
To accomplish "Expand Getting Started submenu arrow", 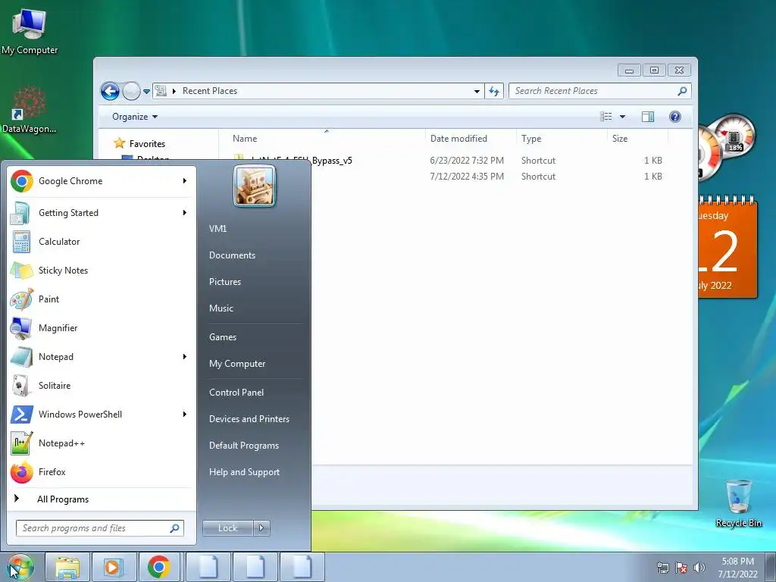I will [x=185, y=213].
